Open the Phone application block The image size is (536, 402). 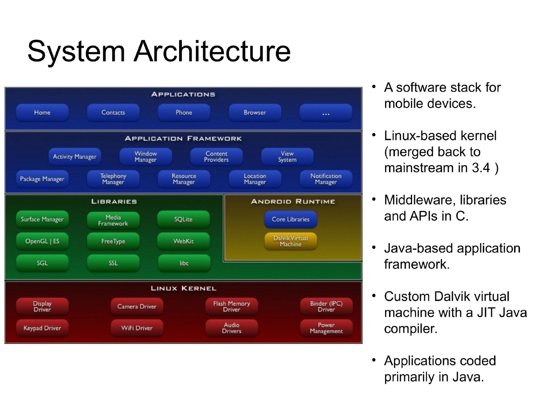184,113
